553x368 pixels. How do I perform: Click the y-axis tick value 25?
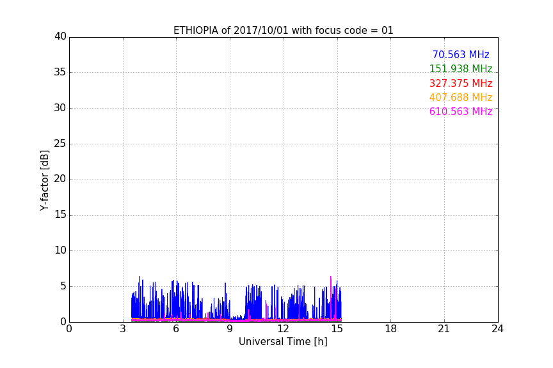pyautogui.click(x=60, y=143)
